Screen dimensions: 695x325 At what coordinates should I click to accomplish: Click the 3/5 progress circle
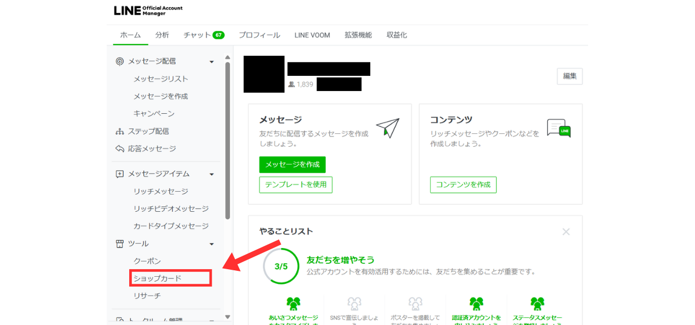(x=281, y=266)
